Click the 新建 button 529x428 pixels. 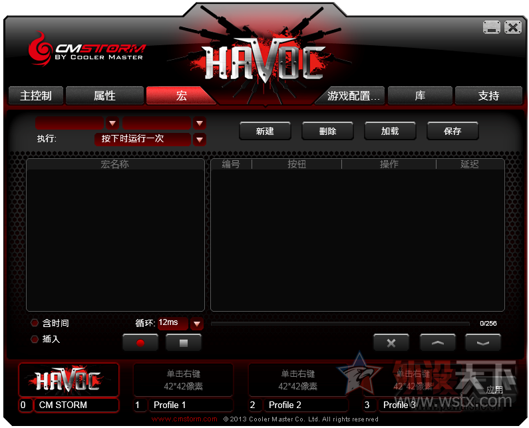265,131
